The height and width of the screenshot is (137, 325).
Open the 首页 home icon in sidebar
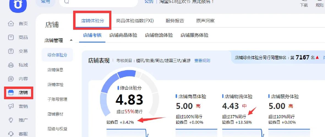[x=11, y=24]
